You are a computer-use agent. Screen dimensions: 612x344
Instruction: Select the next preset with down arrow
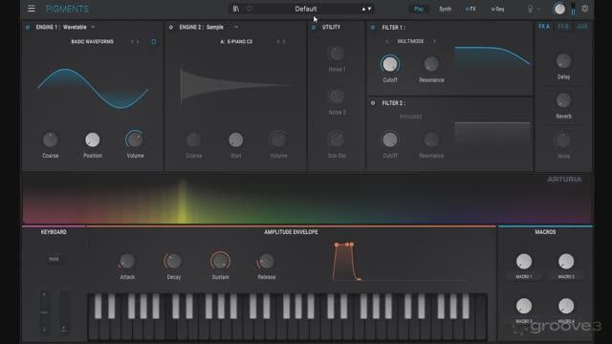(370, 9)
